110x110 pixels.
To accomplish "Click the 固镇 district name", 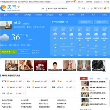I will [53, 87].
